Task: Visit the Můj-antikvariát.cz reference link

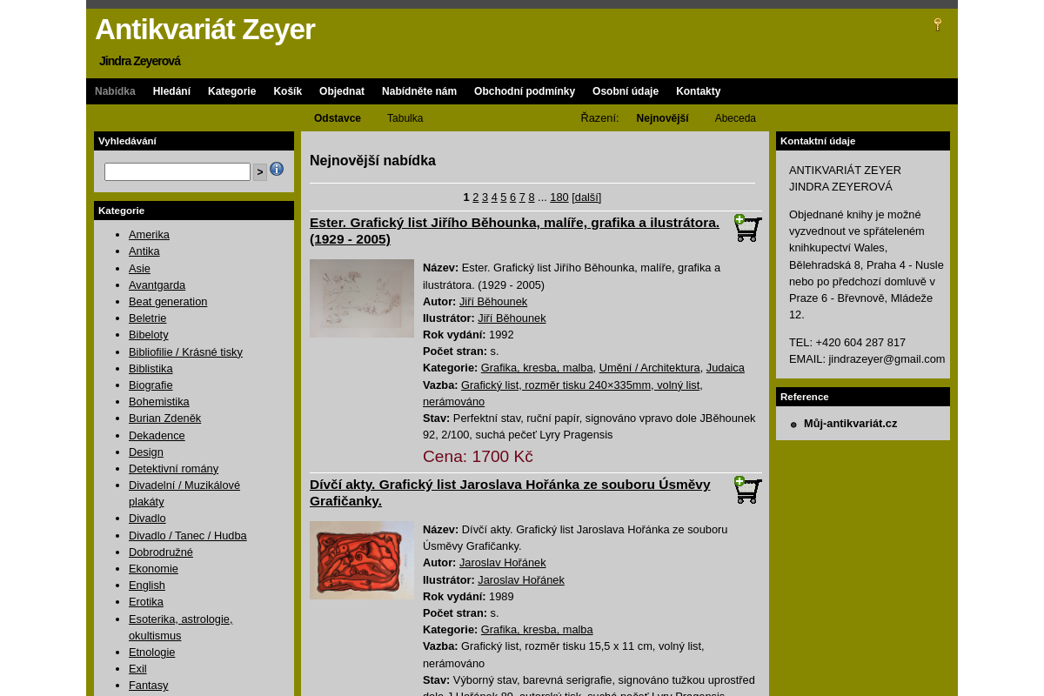Action: pos(850,423)
